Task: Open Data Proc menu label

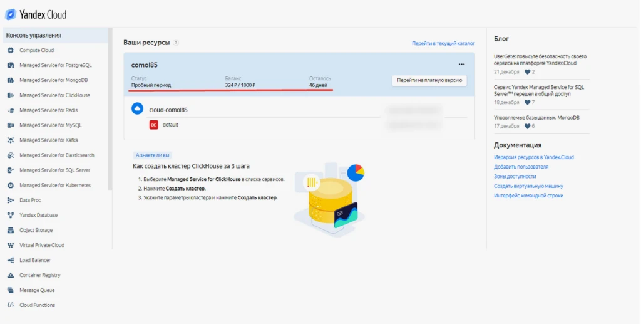Action: pos(30,201)
